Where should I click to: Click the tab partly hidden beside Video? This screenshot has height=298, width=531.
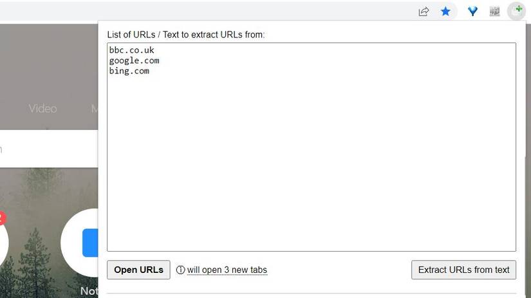tap(94, 109)
